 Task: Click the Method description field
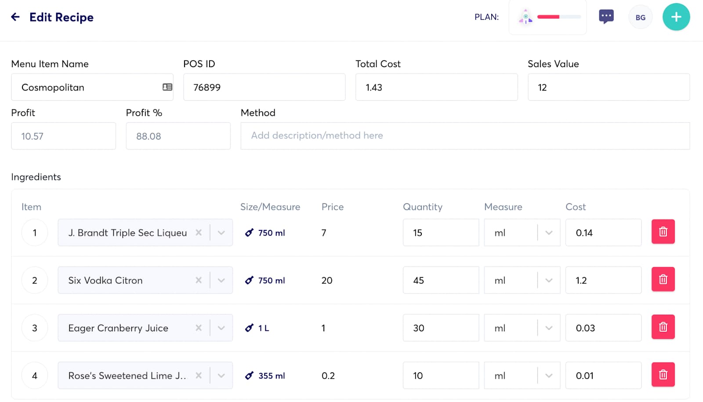(x=465, y=136)
